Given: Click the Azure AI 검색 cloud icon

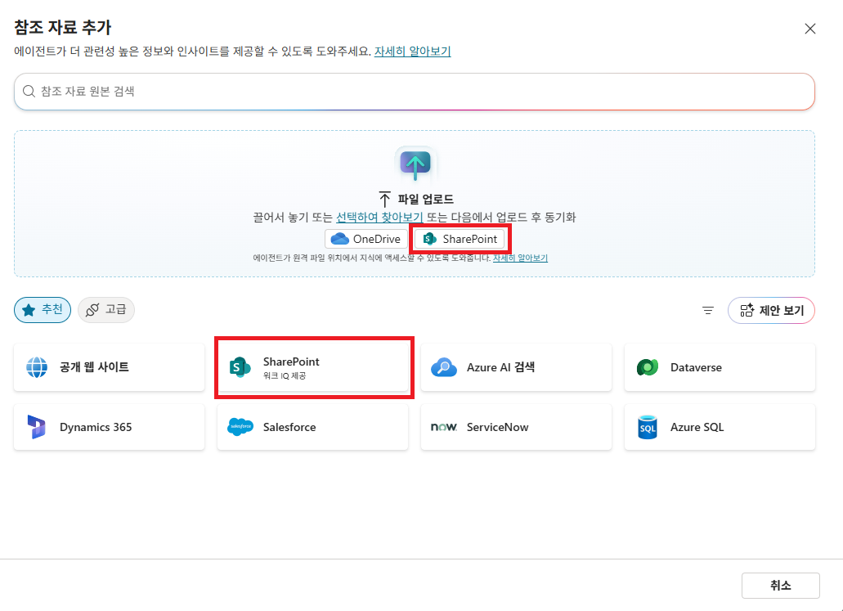Looking at the screenshot, I should (444, 367).
